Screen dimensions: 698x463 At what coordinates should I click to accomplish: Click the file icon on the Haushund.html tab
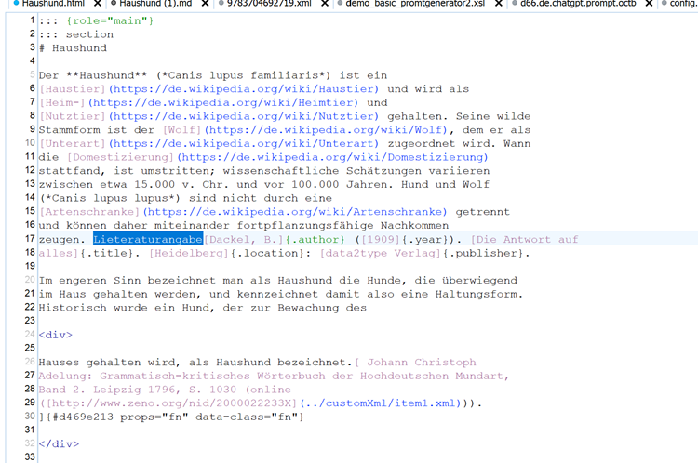click(x=17, y=3)
